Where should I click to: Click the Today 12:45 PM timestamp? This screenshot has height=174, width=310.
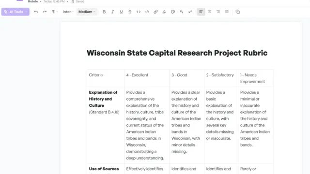(54, 1)
